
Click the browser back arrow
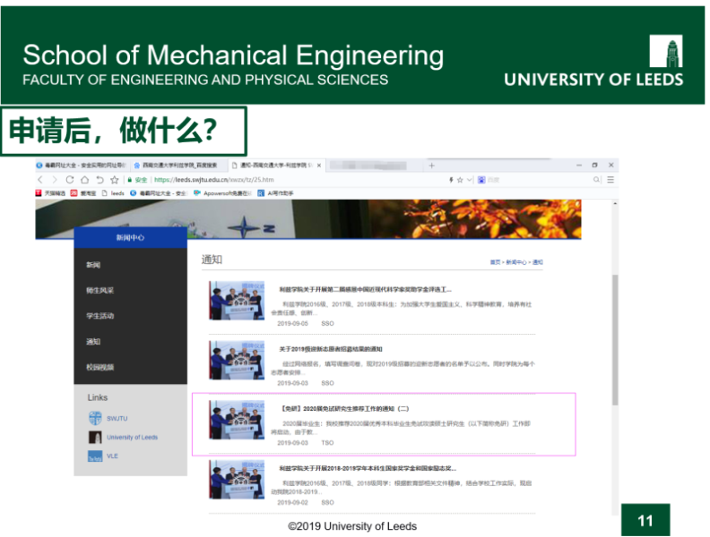tap(39, 180)
